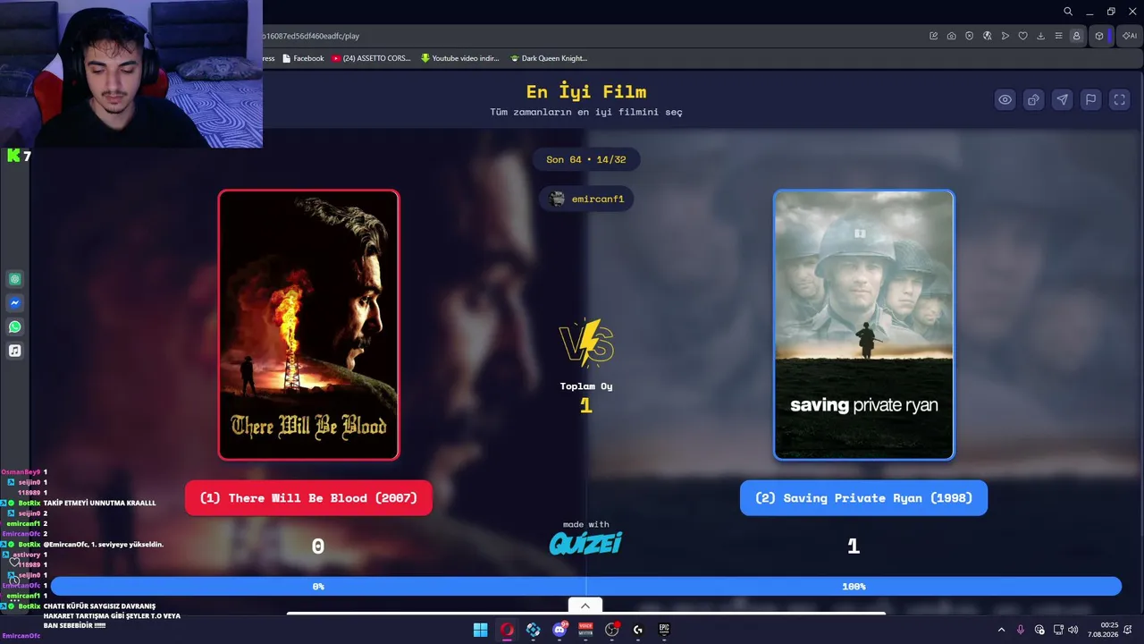Image resolution: width=1144 pixels, height=644 pixels.
Task: Click the 'En İyi Film' quiz title
Action: 586,91
